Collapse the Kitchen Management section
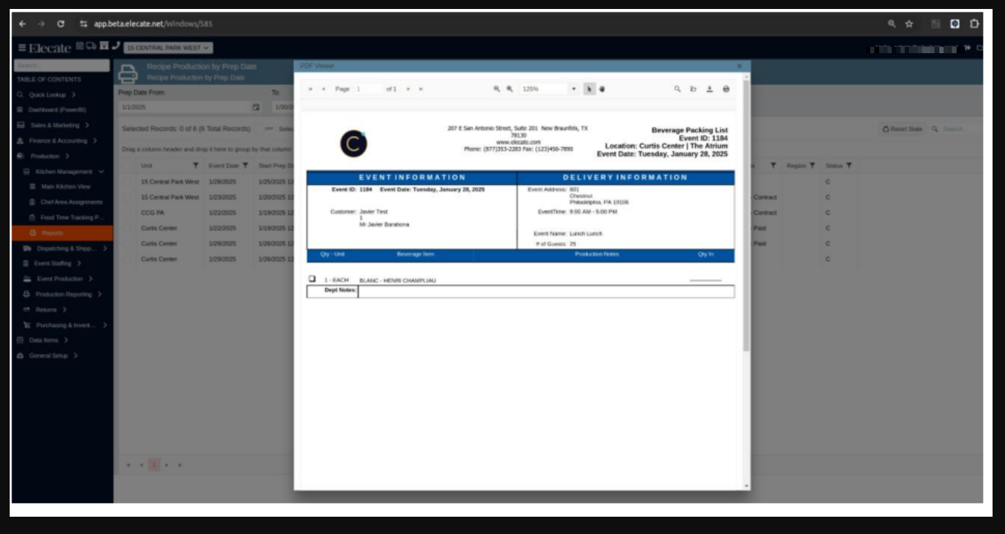The width and height of the screenshot is (1005, 534). 102,171
